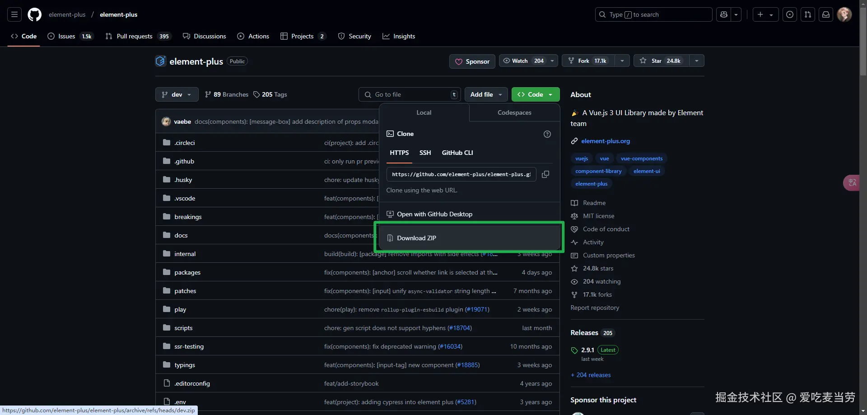Click the vue-components topic tag
The width and height of the screenshot is (867, 415).
tap(642, 159)
